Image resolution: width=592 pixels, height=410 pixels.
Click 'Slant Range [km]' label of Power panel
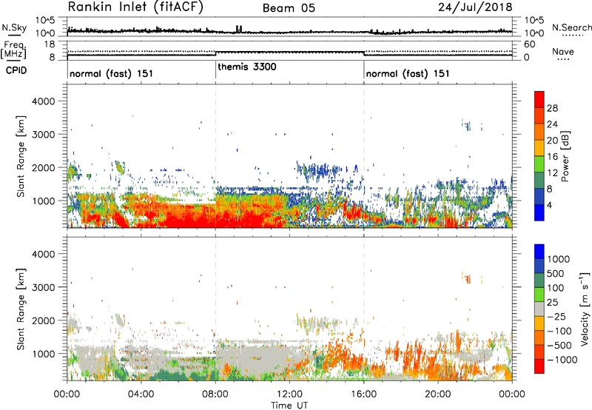tap(21, 156)
